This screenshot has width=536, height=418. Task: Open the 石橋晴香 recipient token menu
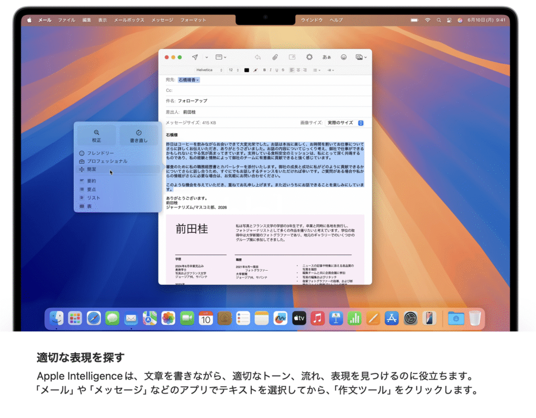pos(188,80)
